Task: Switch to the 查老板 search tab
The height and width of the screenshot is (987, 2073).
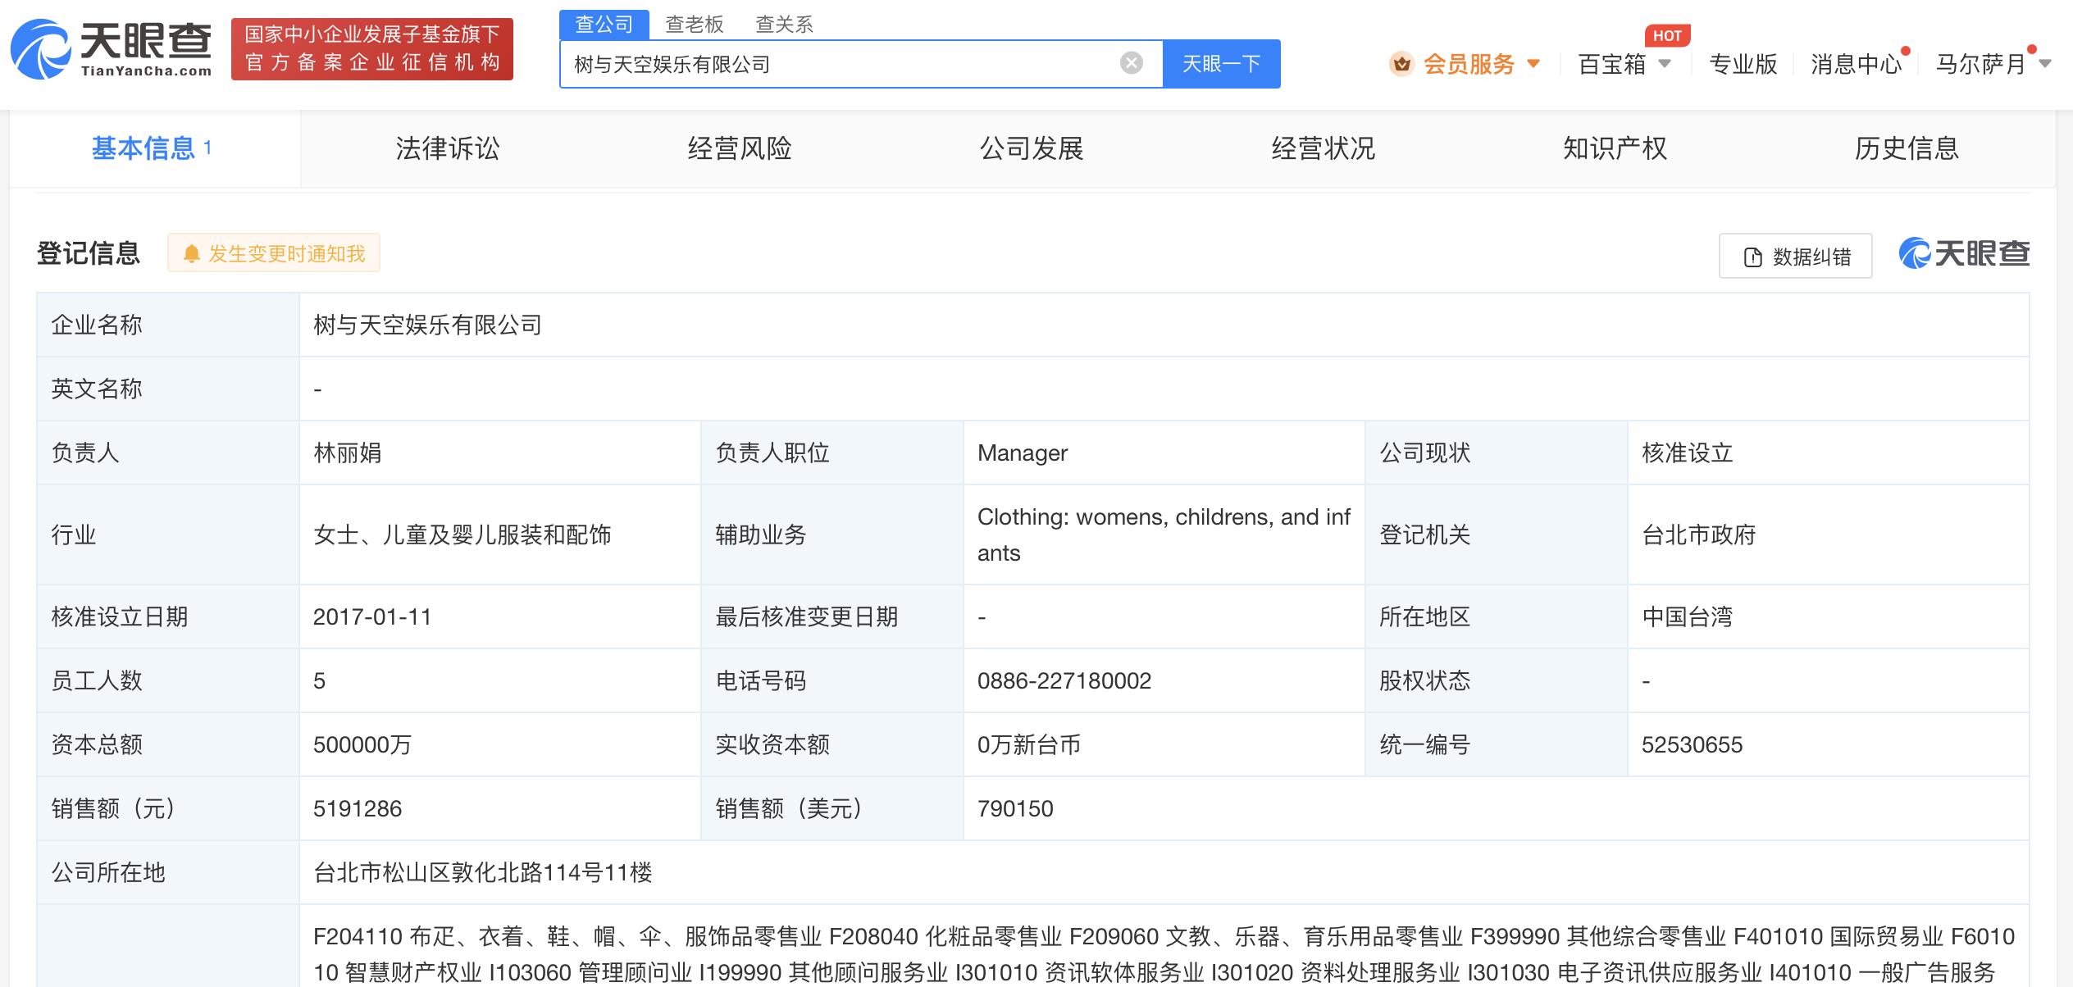Action: point(694,25)
